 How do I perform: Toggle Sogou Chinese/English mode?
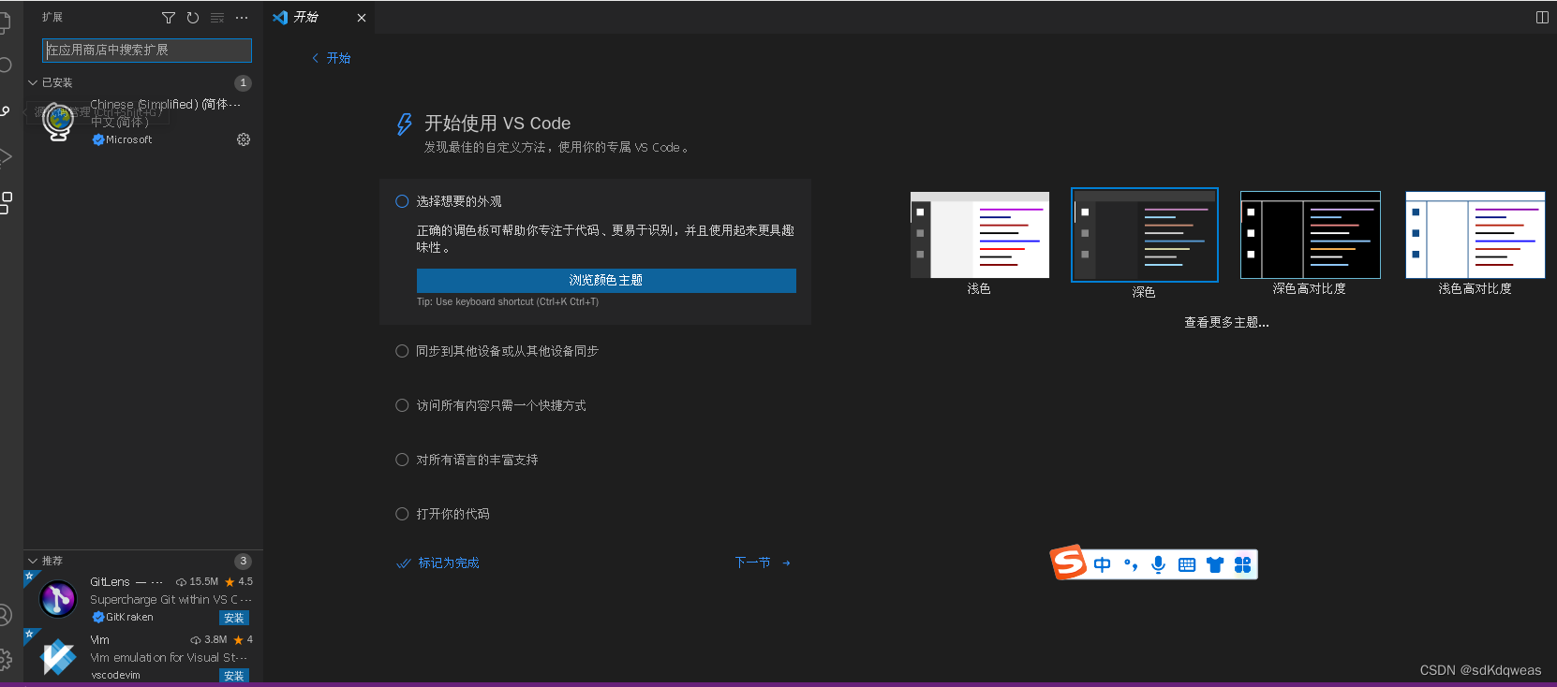1102,564
